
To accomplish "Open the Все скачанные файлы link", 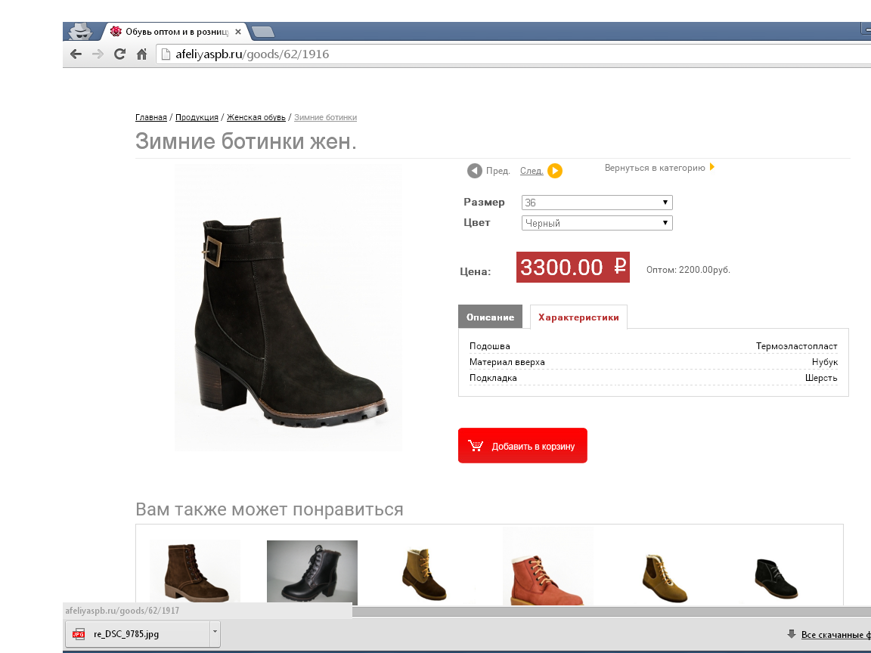I will (836, 635).
